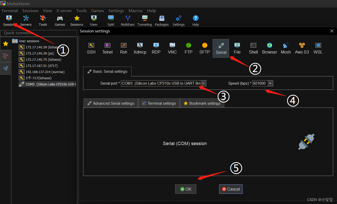
Task: Select Serial session type
Action: (x=221, y=48)
